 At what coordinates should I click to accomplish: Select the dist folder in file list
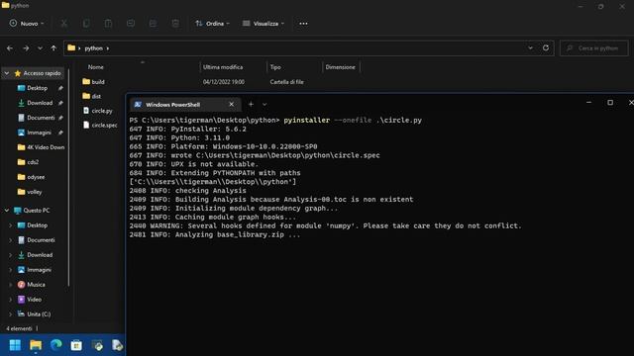coord(92,96)
